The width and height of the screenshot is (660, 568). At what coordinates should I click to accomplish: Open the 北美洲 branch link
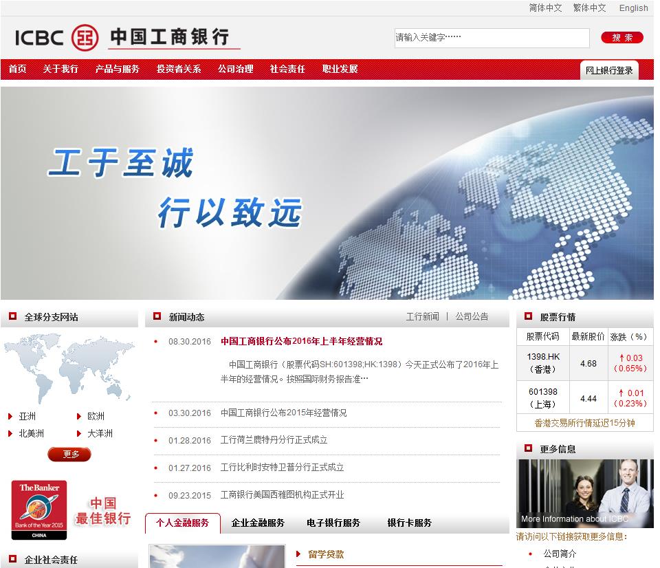(32, 433)
